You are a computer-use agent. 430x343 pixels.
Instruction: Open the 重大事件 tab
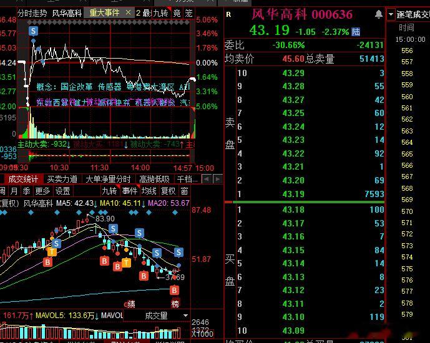click(x=104, y=12)
